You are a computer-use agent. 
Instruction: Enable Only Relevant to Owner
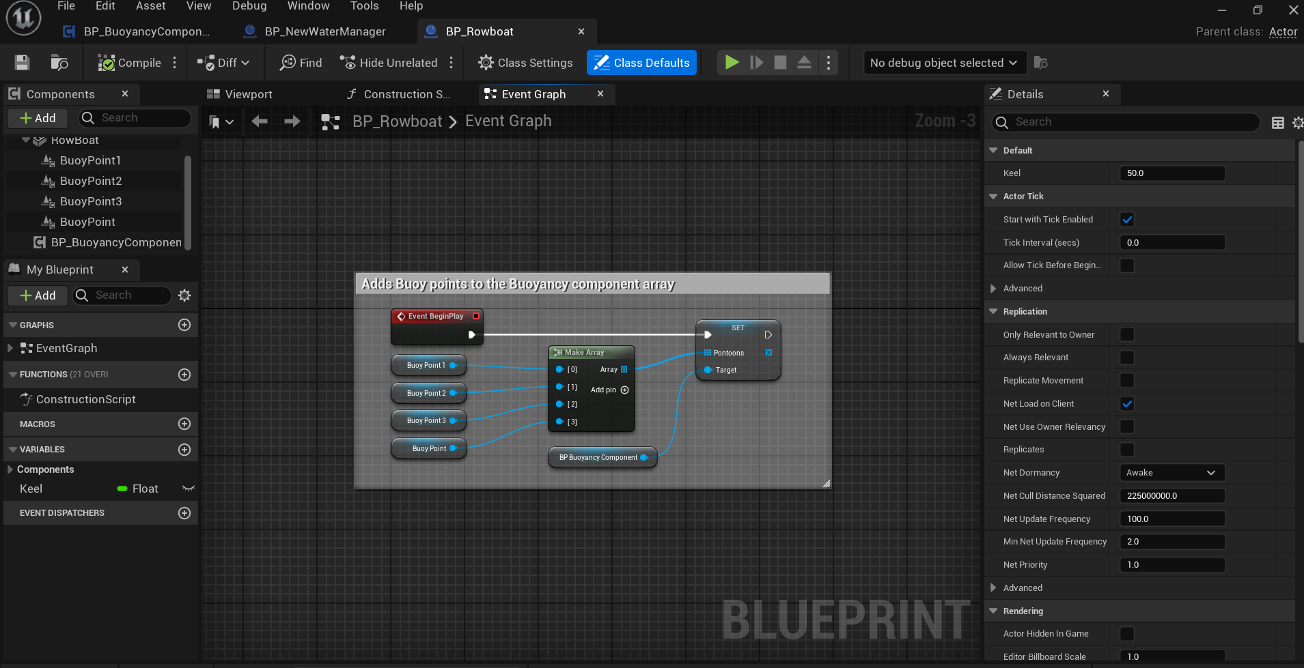pos(1127,334)
